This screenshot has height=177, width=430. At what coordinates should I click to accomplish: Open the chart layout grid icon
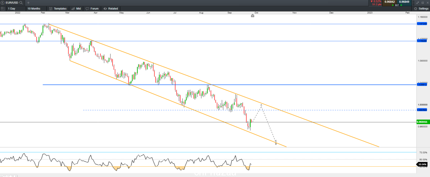3,9
